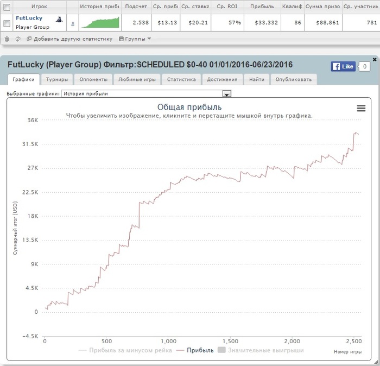Click the chart title Общая прибыль
The width and height of the screenshot is (380, 366).
coord(189,107)
